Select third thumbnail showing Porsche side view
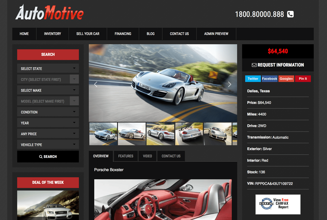Screen dimensions: 327x220 click(160, 134)
